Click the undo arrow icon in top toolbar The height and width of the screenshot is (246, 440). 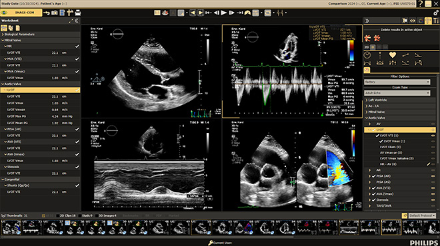(x=47, y=13)
